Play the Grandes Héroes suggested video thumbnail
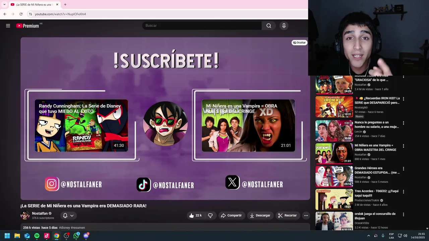Screen dimensions: 429x241 pos(334,176)
